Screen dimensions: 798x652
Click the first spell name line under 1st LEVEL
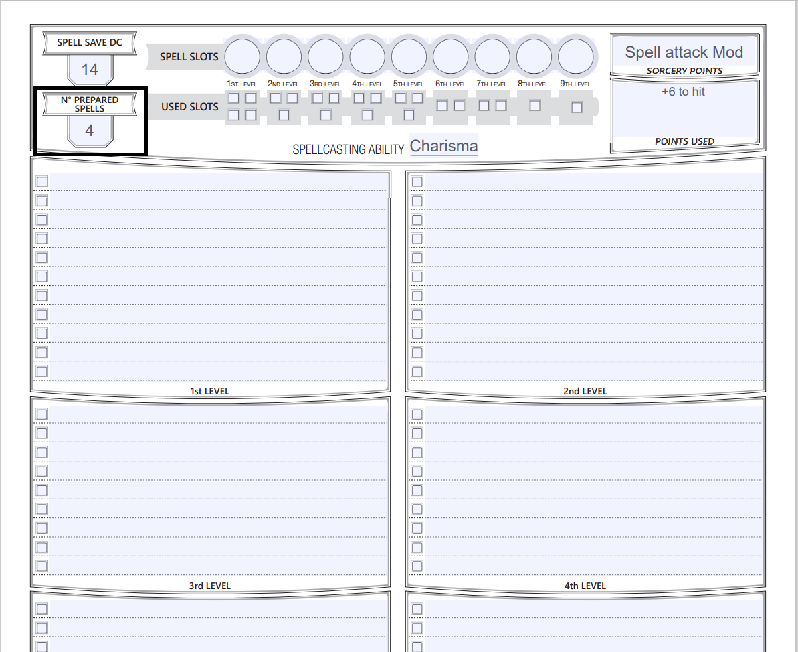[x=221, y=181]
